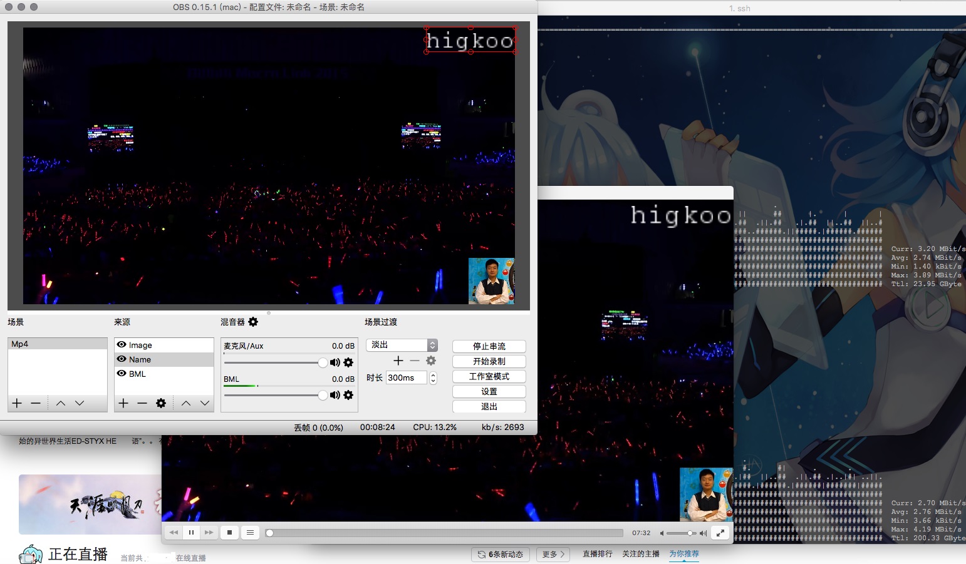966x564 pixels.
Task: Move the selected source up
Action: click(186, 403)
